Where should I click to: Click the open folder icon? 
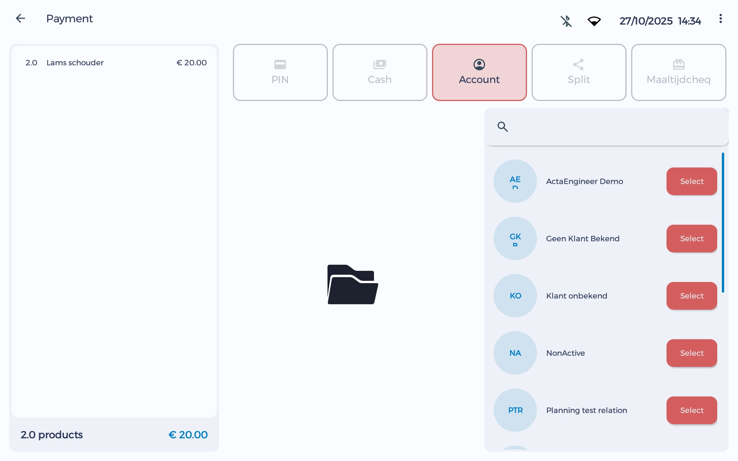(352, 284)
